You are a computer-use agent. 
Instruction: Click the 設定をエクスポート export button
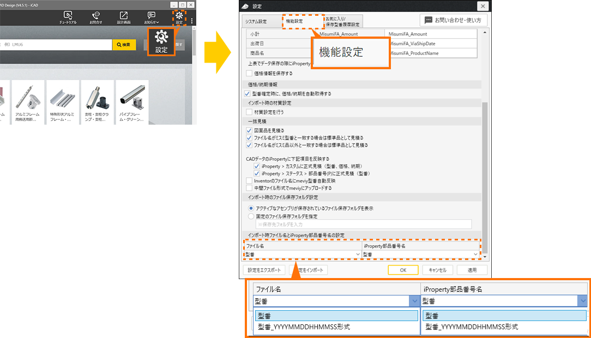tap(264, 269)
